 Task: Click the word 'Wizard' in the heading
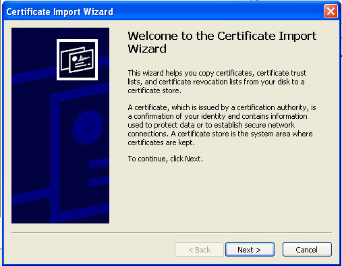(147, 49)
